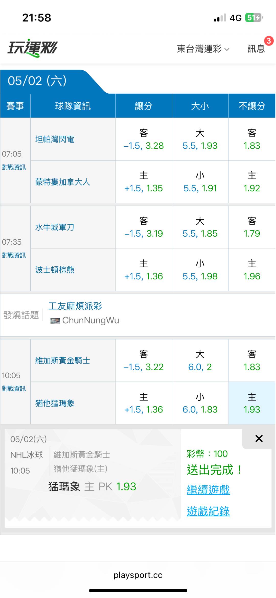Select 維加斯黃金騎士 大 6.0 pick
Image resolution: width=276 pixels, height=598 pixels.
pyautogui.click(x=200, y=361)
